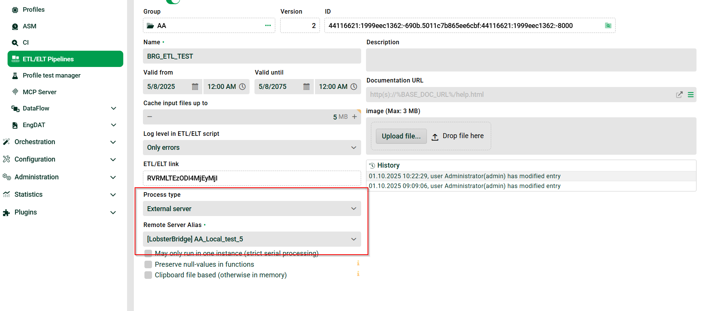Open the Valid from calendar picker
The height and width of the screenshot is (311, 712).
point(195,87)
